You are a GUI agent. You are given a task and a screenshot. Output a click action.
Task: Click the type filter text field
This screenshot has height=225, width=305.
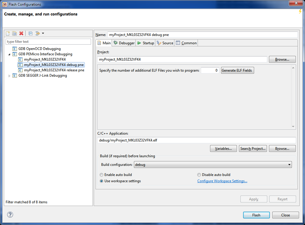pos(48,42)
